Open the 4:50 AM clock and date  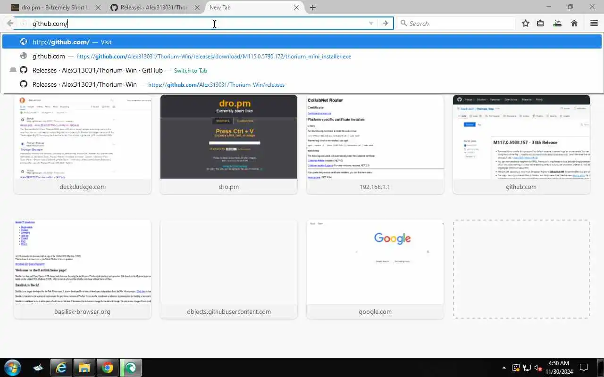pos(559,368)
